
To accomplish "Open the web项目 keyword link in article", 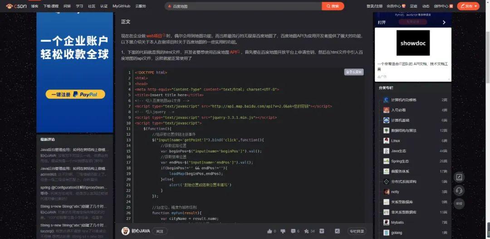I will point(155,36).
